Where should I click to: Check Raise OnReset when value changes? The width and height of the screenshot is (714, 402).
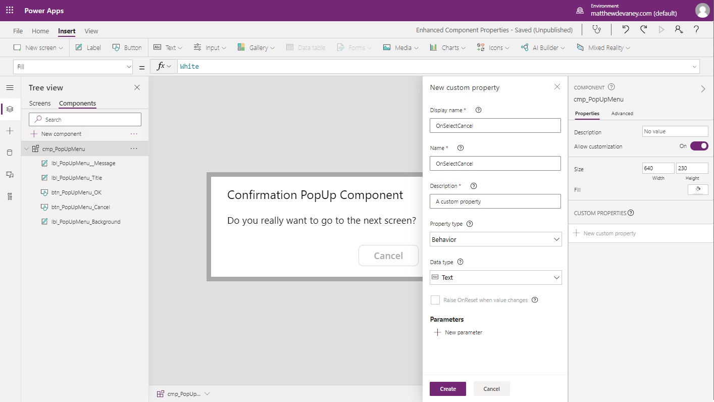pyautogui.click(x=435, y=300)
